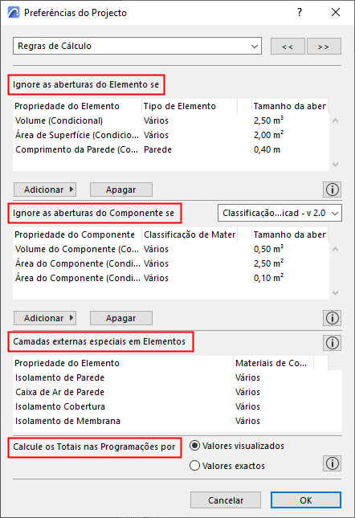Click 2,50 m² value in Component table

(x=268, y=263)
